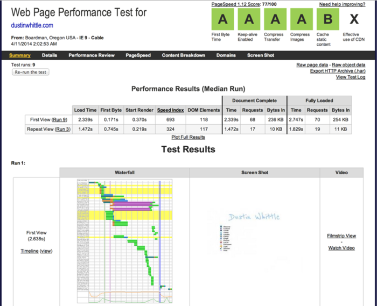Click the Repeat View first byte 0.745s cell
The height and width of the screenshot is (306, 377).
111,129
